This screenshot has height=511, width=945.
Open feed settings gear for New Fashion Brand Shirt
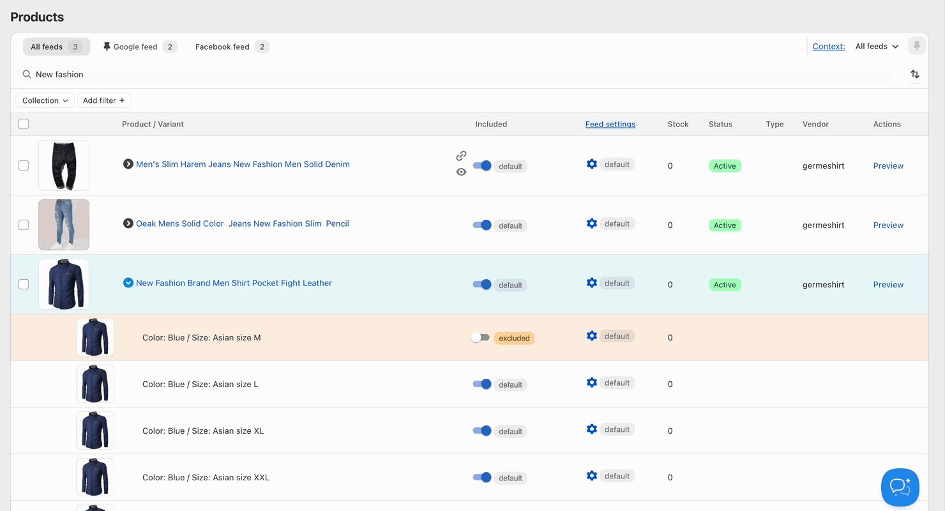[x=592, y=283]
